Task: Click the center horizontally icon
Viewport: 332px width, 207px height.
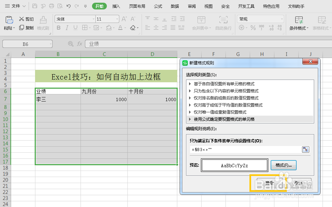Action: [x=156, y=28]
